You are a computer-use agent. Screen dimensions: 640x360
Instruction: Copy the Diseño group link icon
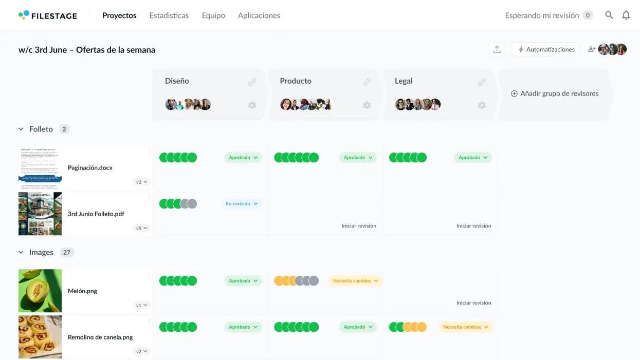click(x=252, y=82)
